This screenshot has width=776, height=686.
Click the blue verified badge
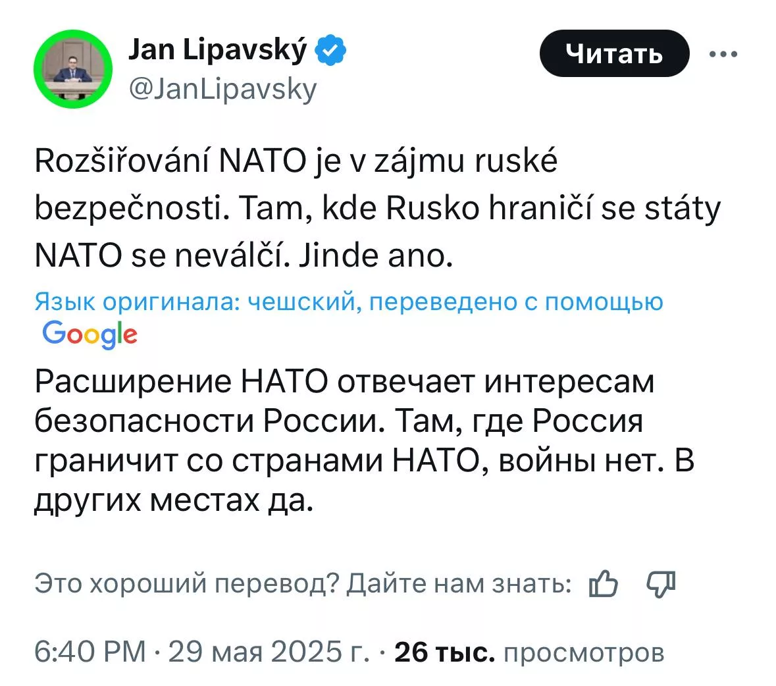[x=332, y=51]
